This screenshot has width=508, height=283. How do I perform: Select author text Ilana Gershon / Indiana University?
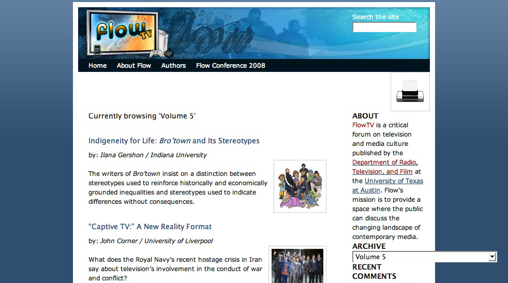click(154, 155)
